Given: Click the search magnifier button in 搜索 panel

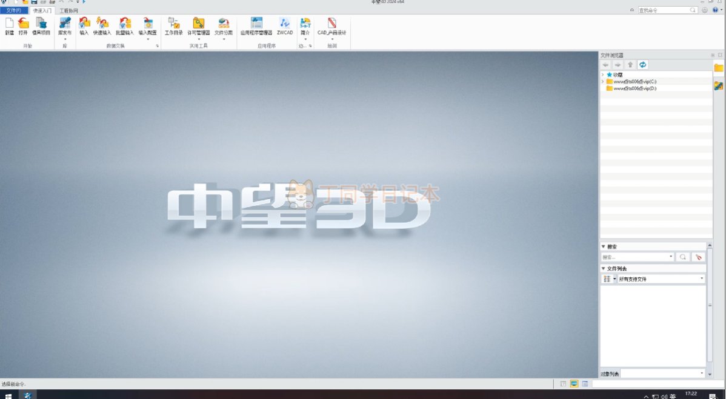Looking at the screenshot, I should click(683, 257).
